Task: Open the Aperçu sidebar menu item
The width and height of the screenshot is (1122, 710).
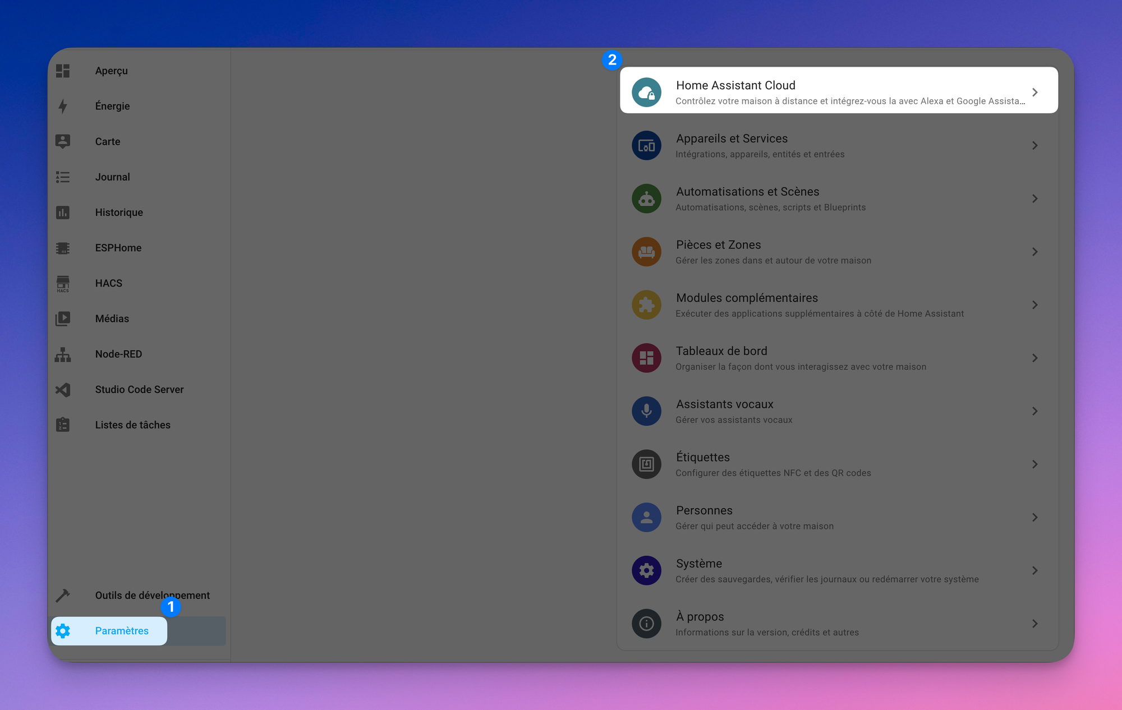Action: (111, 71)
